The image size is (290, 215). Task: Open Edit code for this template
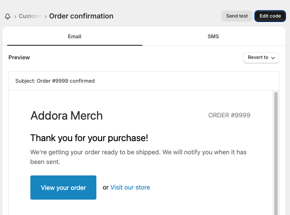(x=270, y=16)
